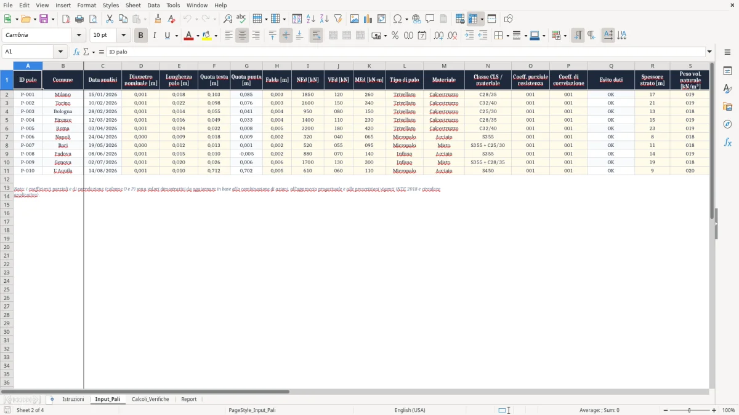The width and height of the screenshot is (739, 415).
Task: Open the Sheet menu
Action: (x=133, y=5)
